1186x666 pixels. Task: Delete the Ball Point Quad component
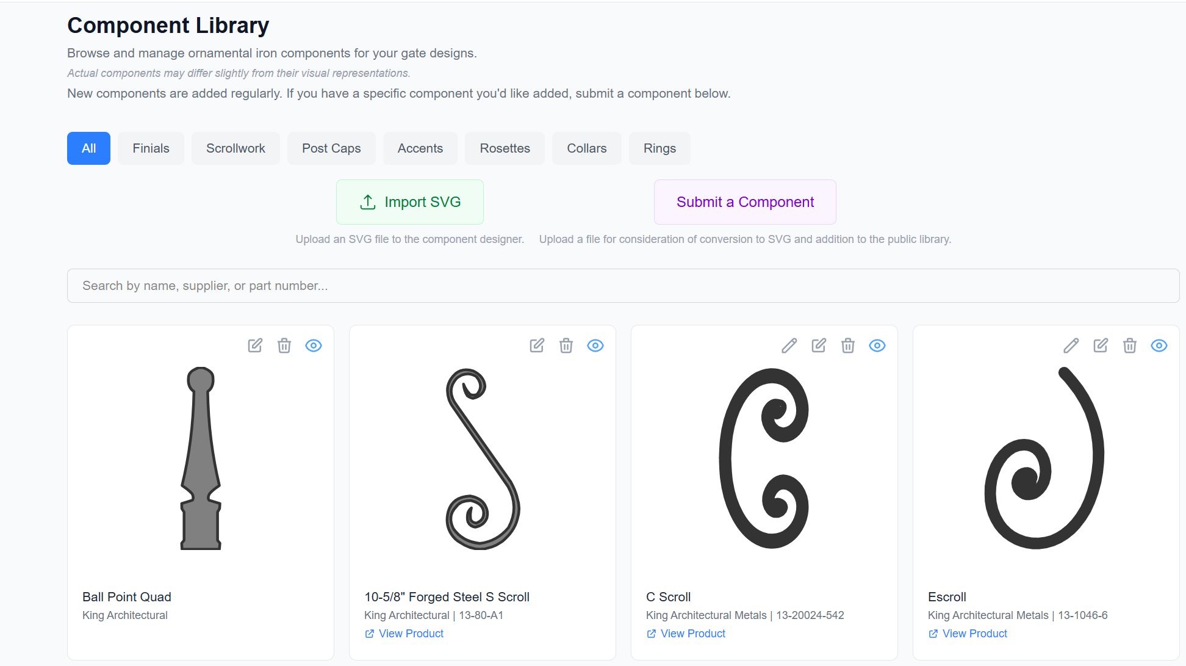coord(284,346)
